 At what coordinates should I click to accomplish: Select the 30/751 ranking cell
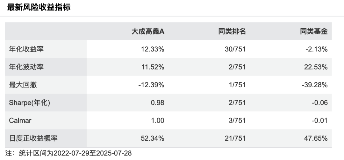point(235,49)
